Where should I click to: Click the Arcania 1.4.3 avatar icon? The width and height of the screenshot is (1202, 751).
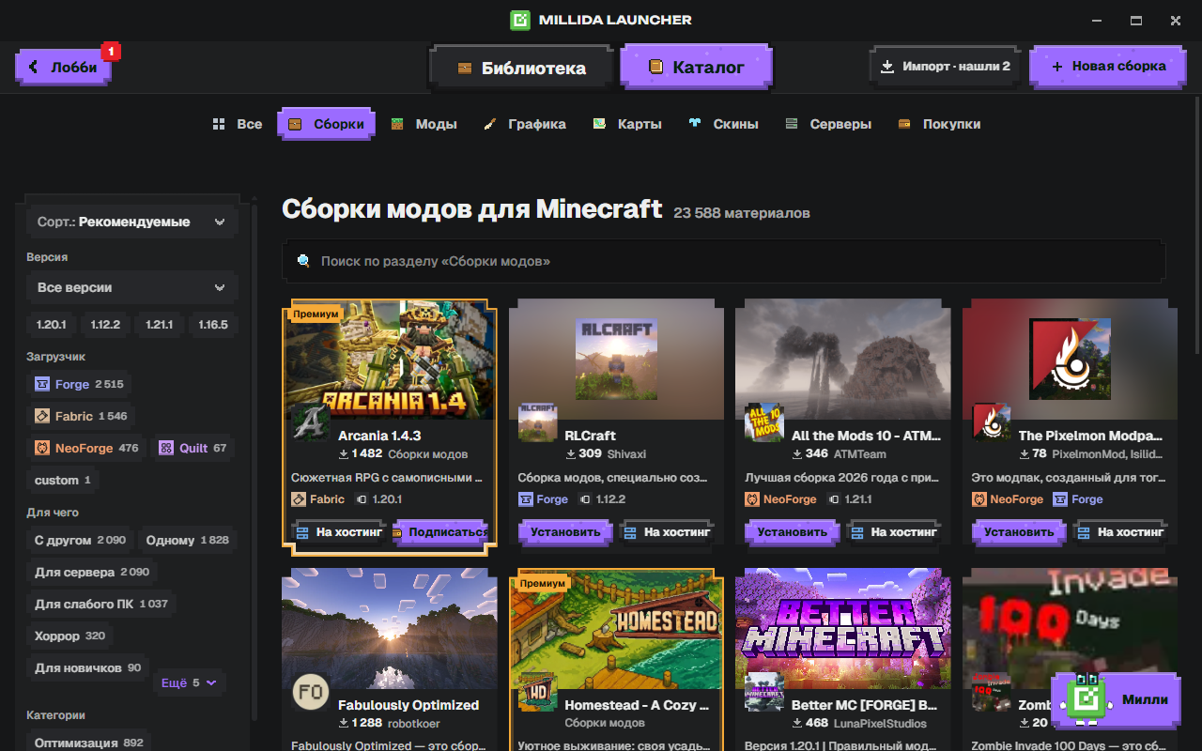click(x=311, y=422)
